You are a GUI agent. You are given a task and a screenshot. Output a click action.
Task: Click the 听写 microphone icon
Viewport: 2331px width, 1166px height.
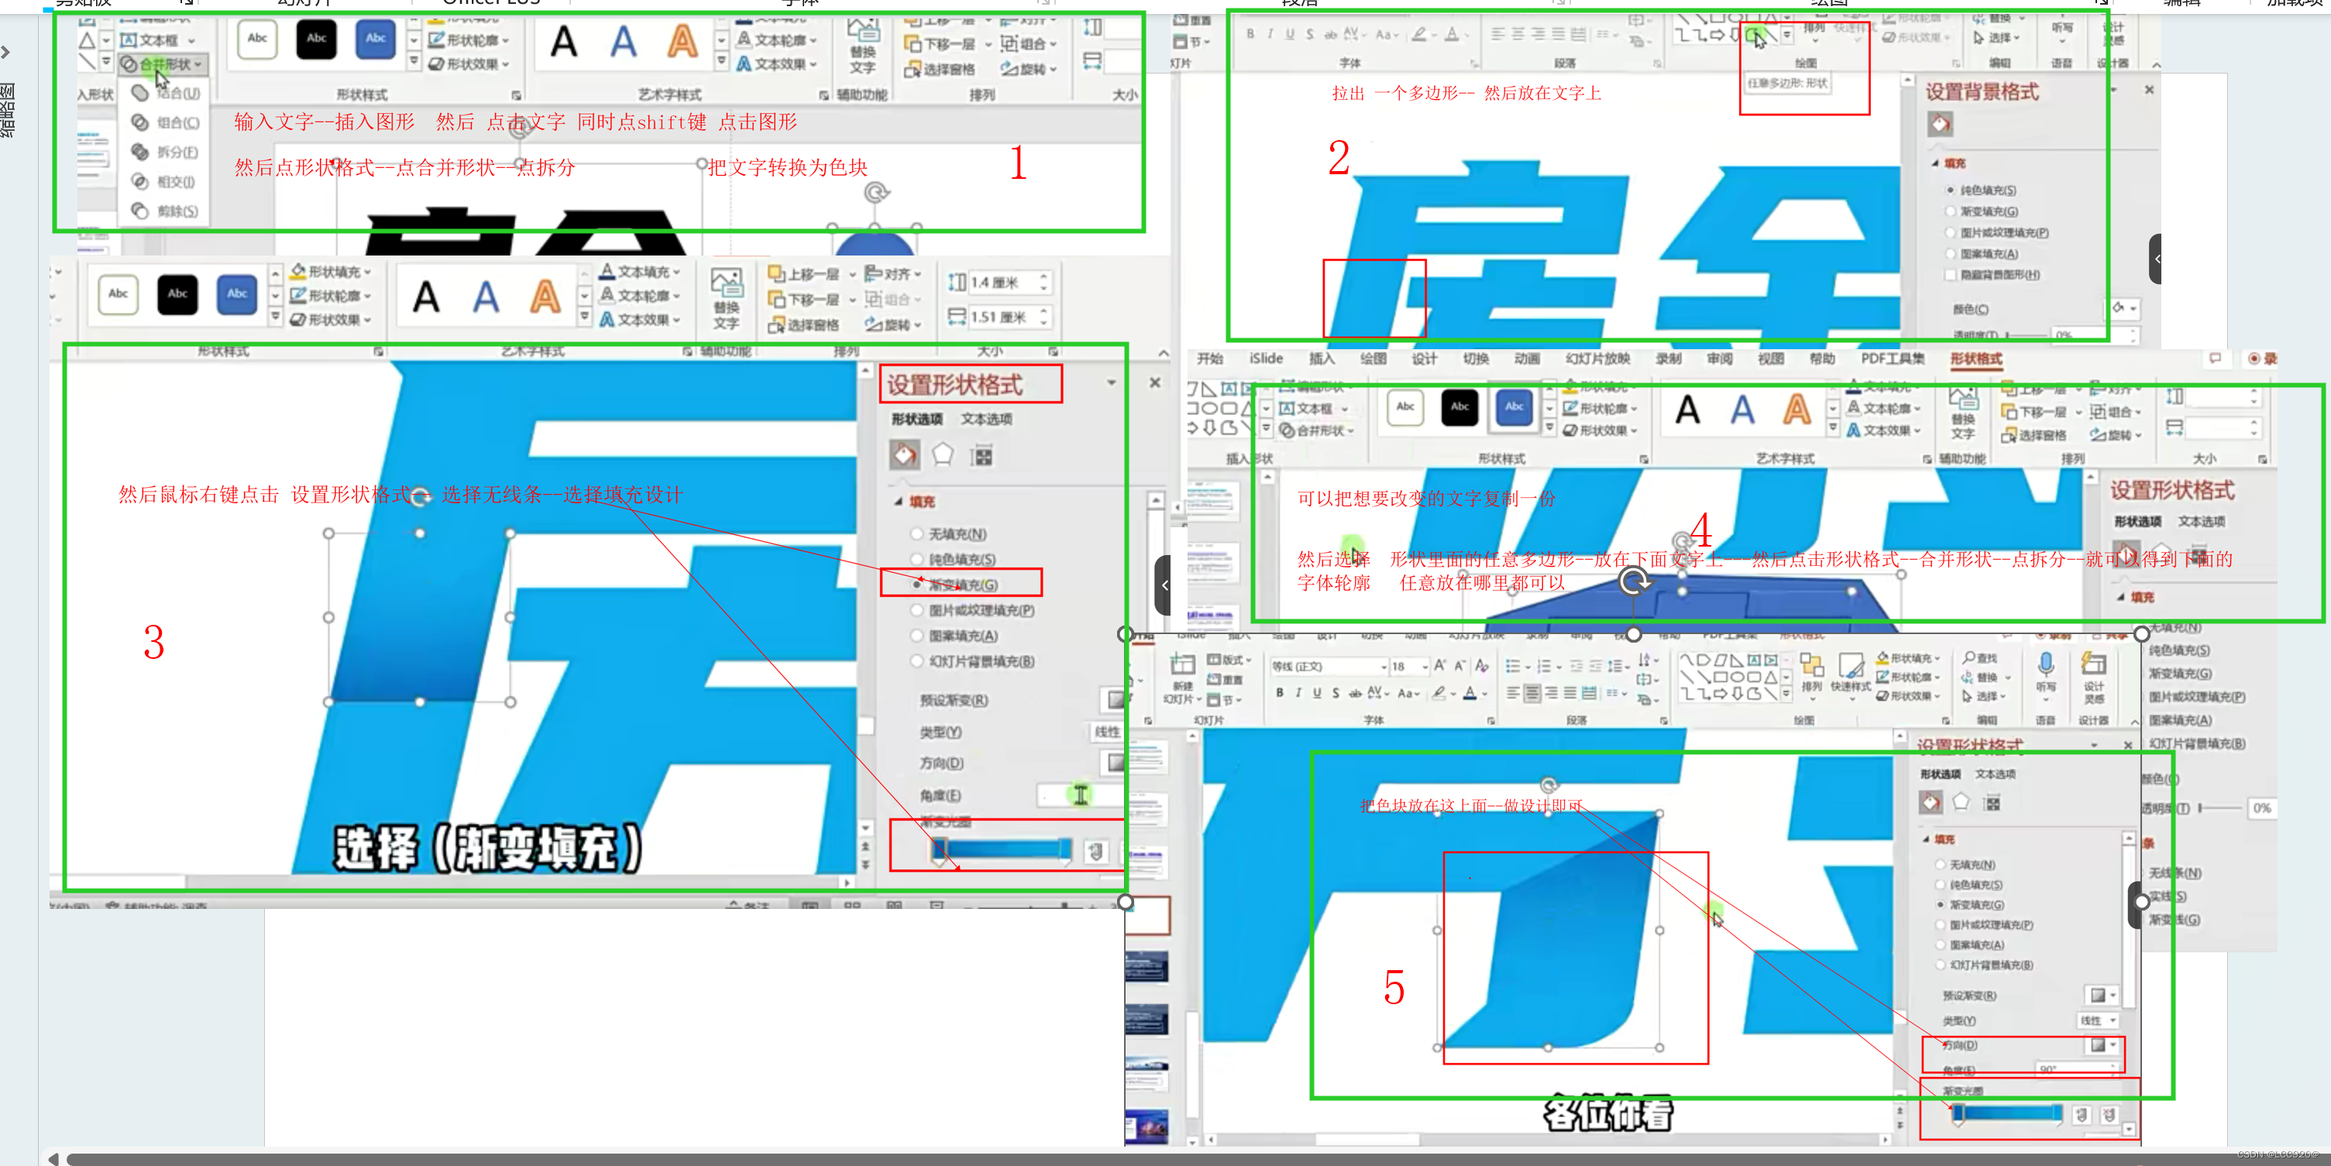point(2045,666)
